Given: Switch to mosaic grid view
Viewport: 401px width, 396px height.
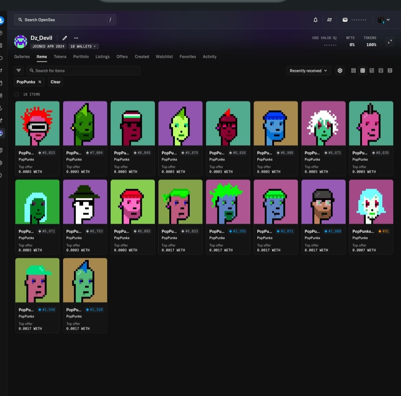Looking at the screenshot, I should click(x=372, y=71).
